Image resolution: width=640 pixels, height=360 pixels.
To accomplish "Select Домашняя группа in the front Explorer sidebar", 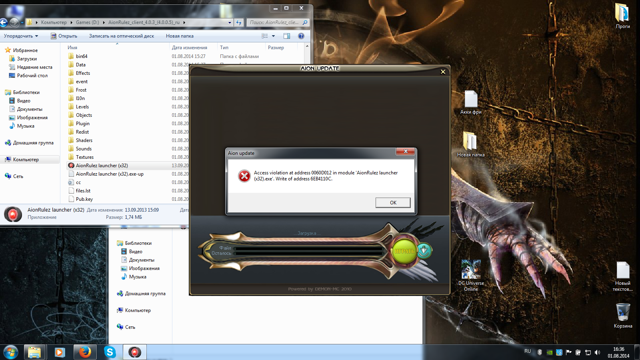I will [x=33, y=143].
